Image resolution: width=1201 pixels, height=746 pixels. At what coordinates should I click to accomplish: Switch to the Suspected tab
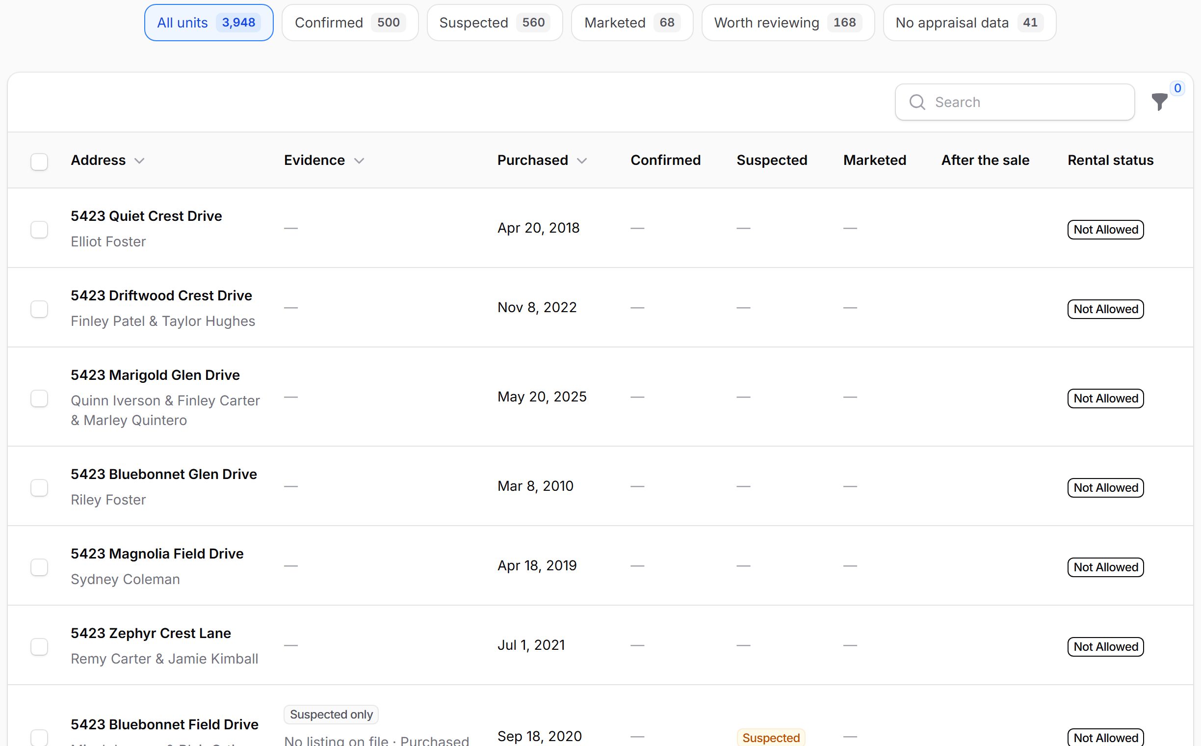pos(495,23)
